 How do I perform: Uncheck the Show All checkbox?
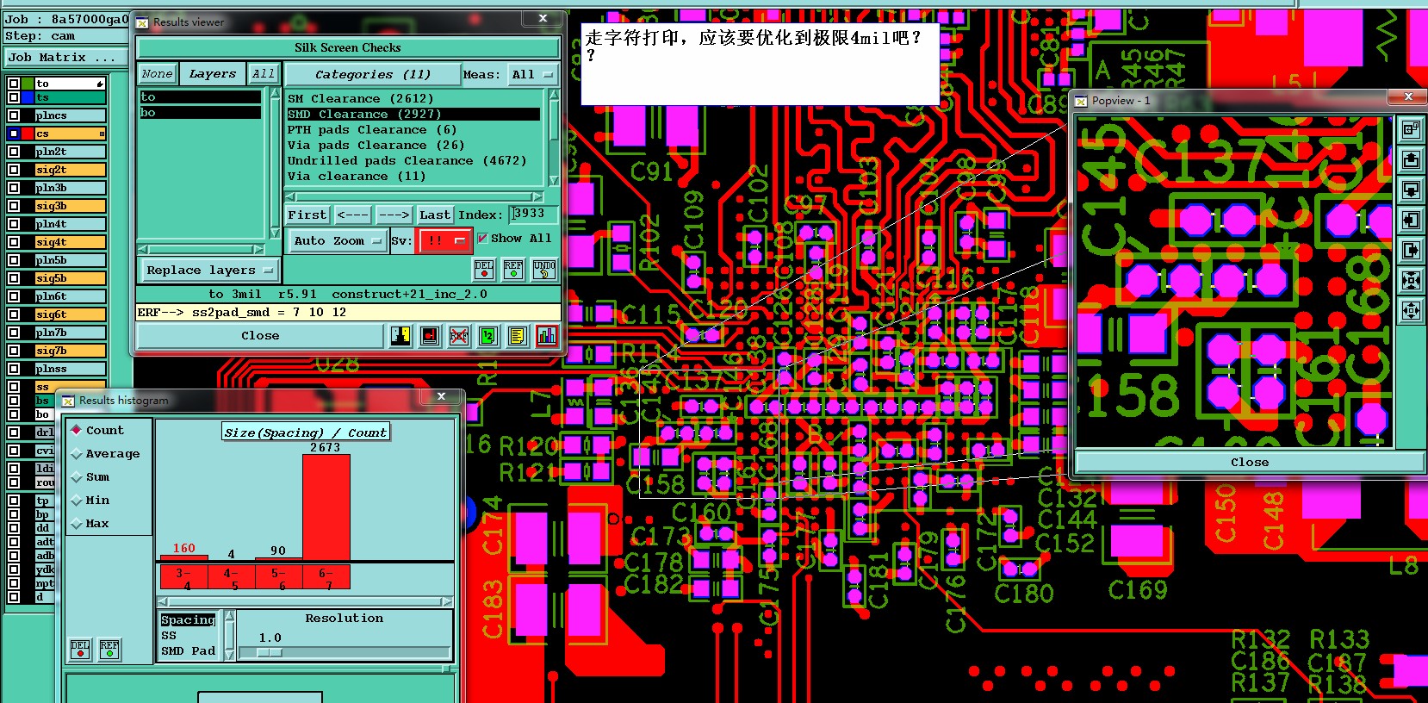click(x=482, y=239)
